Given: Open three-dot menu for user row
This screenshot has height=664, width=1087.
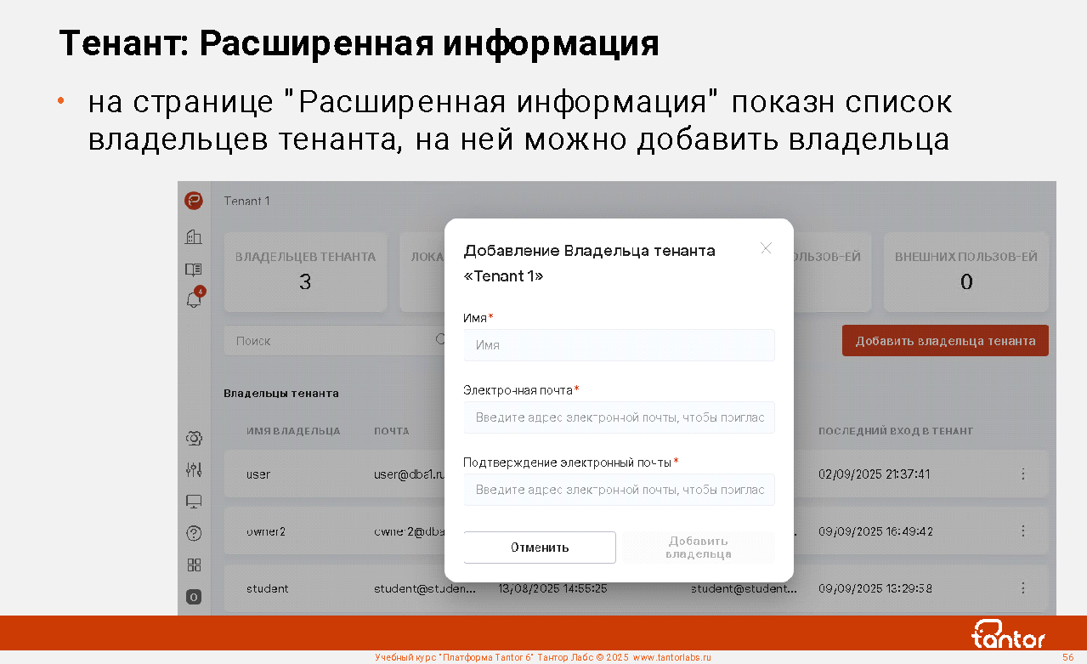Looking at the screenshot, I should [x=1022, y=474].
